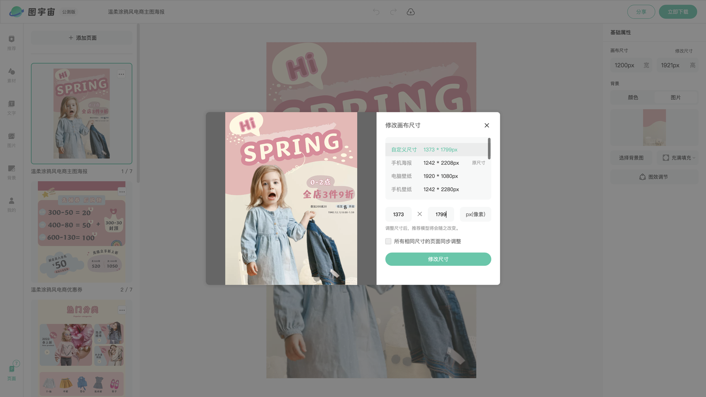Open the 推荐 sidebar panel
Viewport: 706px width, 397px height.
(x=12, y=42)
